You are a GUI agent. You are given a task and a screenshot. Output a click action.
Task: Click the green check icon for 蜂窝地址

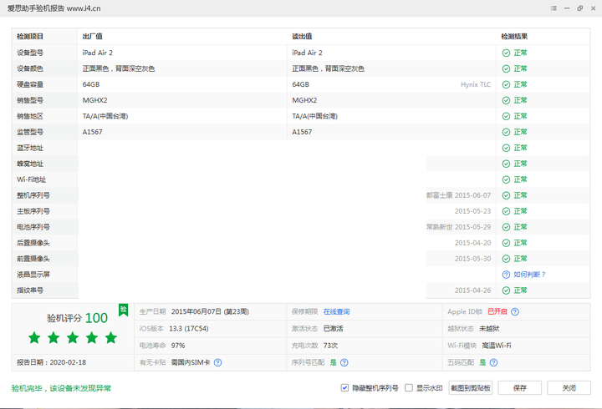(x=506, y=164)
